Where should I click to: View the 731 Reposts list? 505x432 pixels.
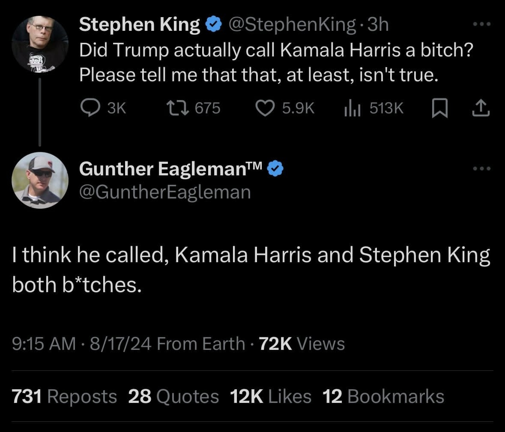coord(64,396)
